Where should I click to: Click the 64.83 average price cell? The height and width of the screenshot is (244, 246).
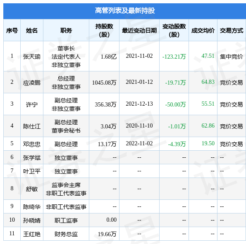[x=208, y=82]
